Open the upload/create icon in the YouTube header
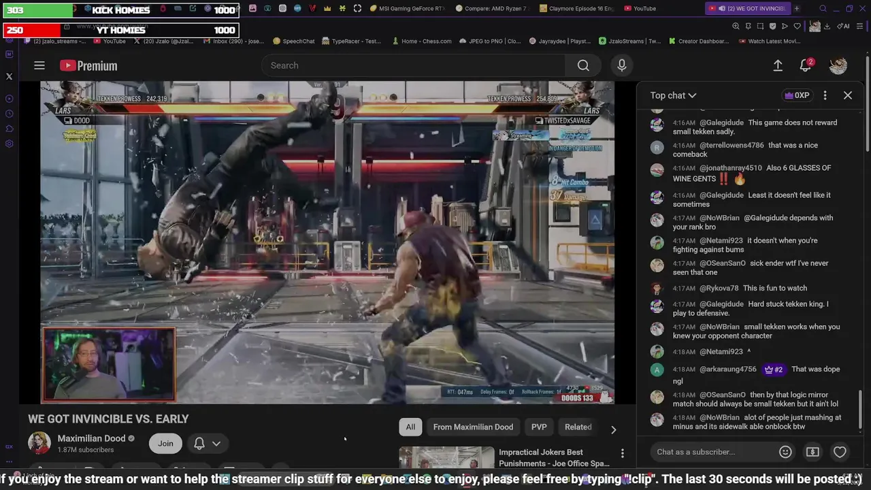871x490 pixels. click(x=778, y=65)
